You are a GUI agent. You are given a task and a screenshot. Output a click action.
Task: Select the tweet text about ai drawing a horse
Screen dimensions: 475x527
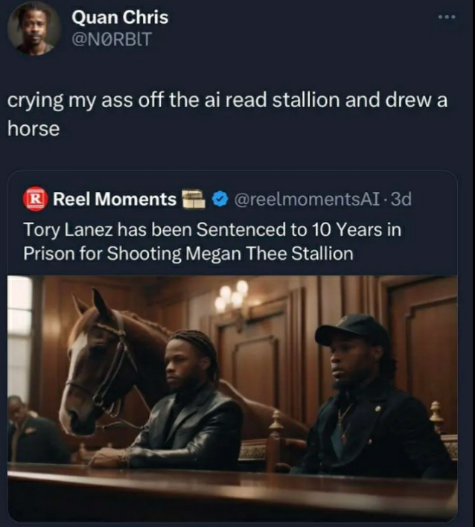point(227,115)
